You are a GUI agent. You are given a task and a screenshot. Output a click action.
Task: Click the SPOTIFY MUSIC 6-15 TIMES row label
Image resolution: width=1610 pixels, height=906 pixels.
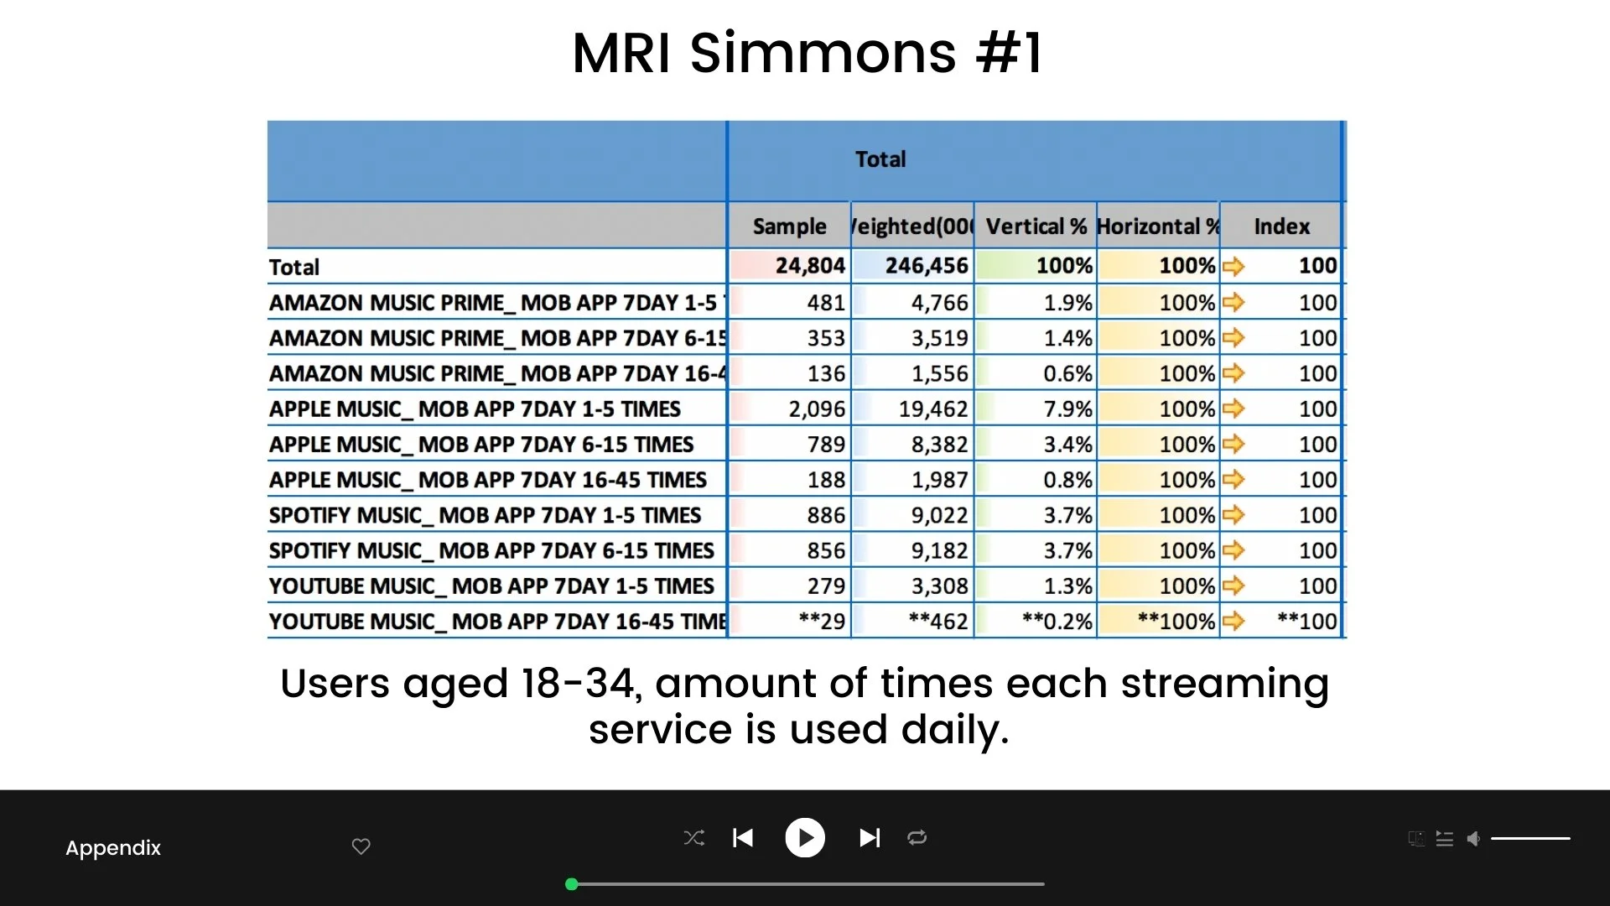click(x=491, y=551)
